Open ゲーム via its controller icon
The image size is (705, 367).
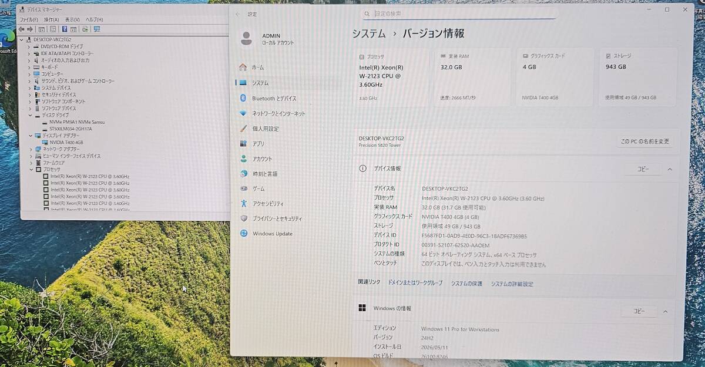(x=243, y=188)
